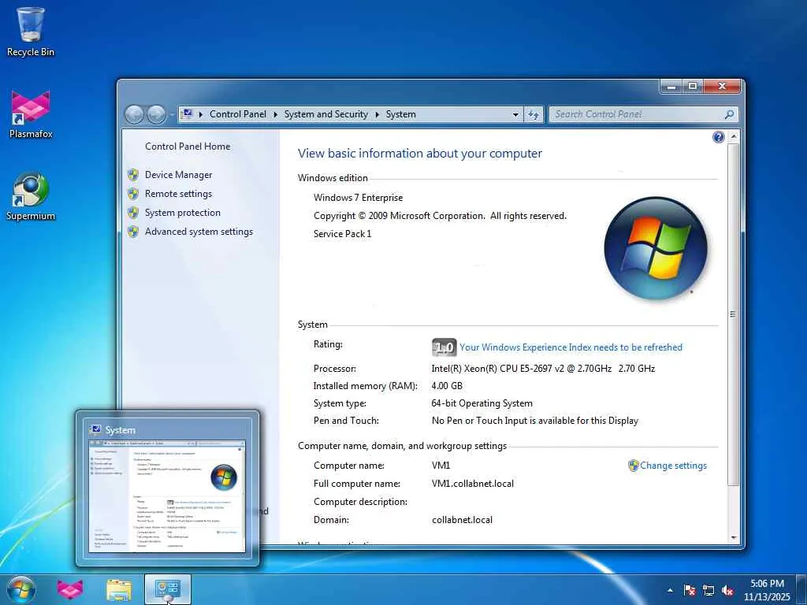807x605 pixels.
Task: Open Advanced system settings link
Action: click(199, 232)
